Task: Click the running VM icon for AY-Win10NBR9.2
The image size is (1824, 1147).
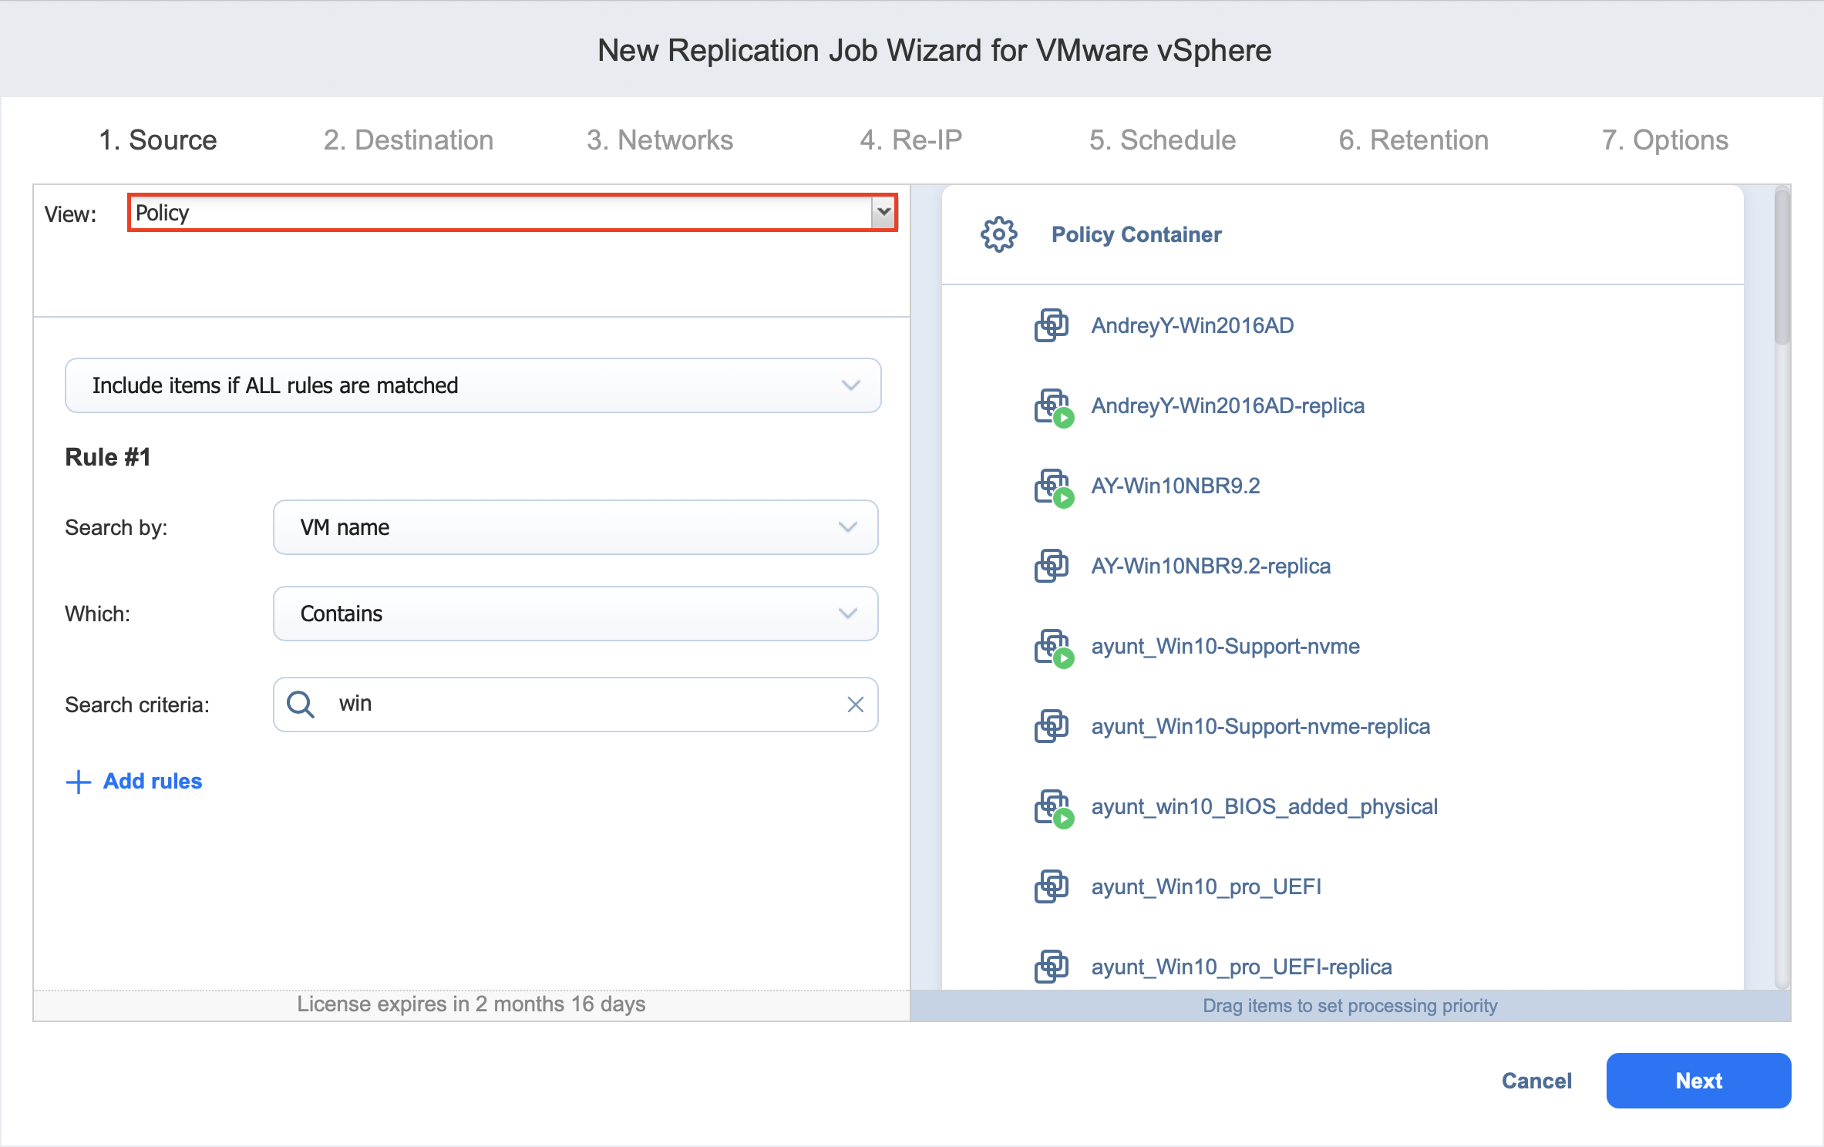Action: click(x=1053, y=487)
